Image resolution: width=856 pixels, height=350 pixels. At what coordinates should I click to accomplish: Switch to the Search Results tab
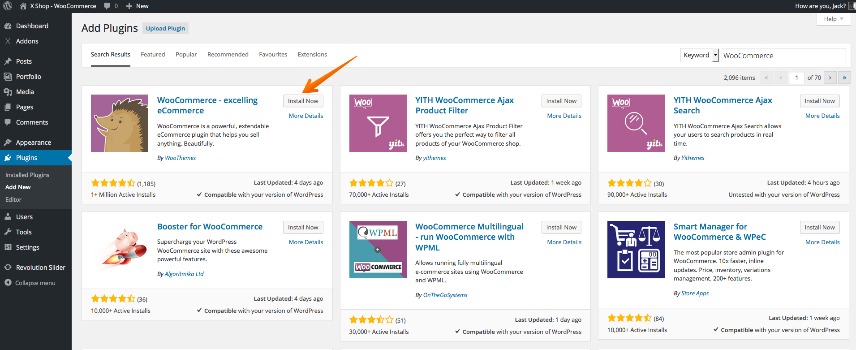[x=111, y=55]
